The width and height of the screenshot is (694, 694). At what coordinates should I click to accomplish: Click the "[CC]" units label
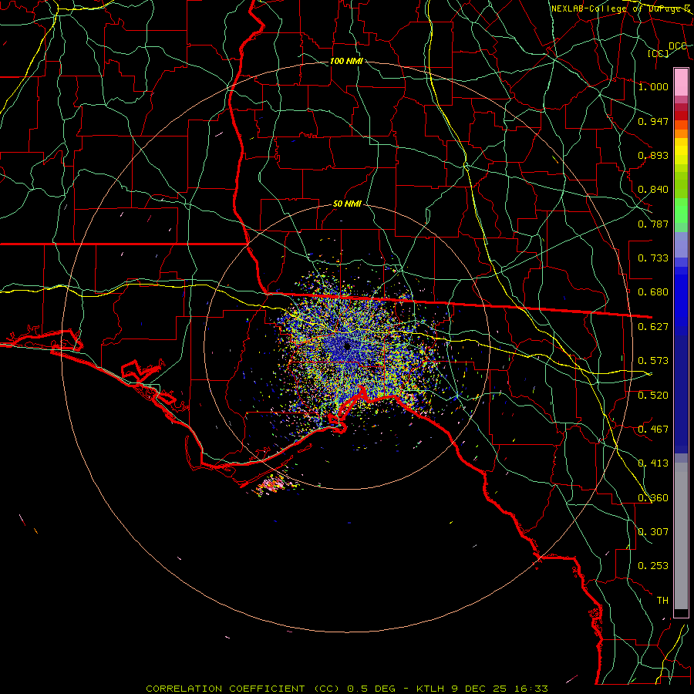point(659,53)
